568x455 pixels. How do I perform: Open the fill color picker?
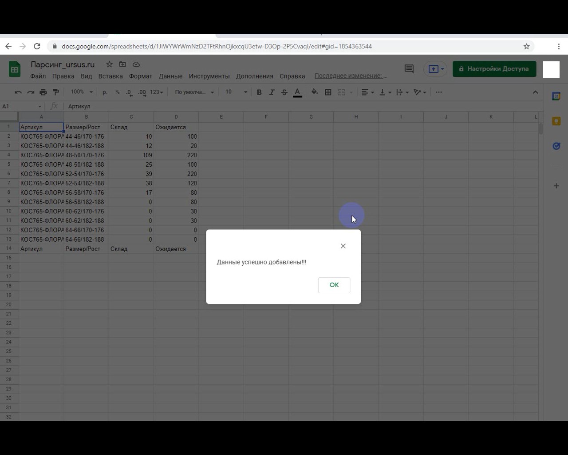coord(315,92)
